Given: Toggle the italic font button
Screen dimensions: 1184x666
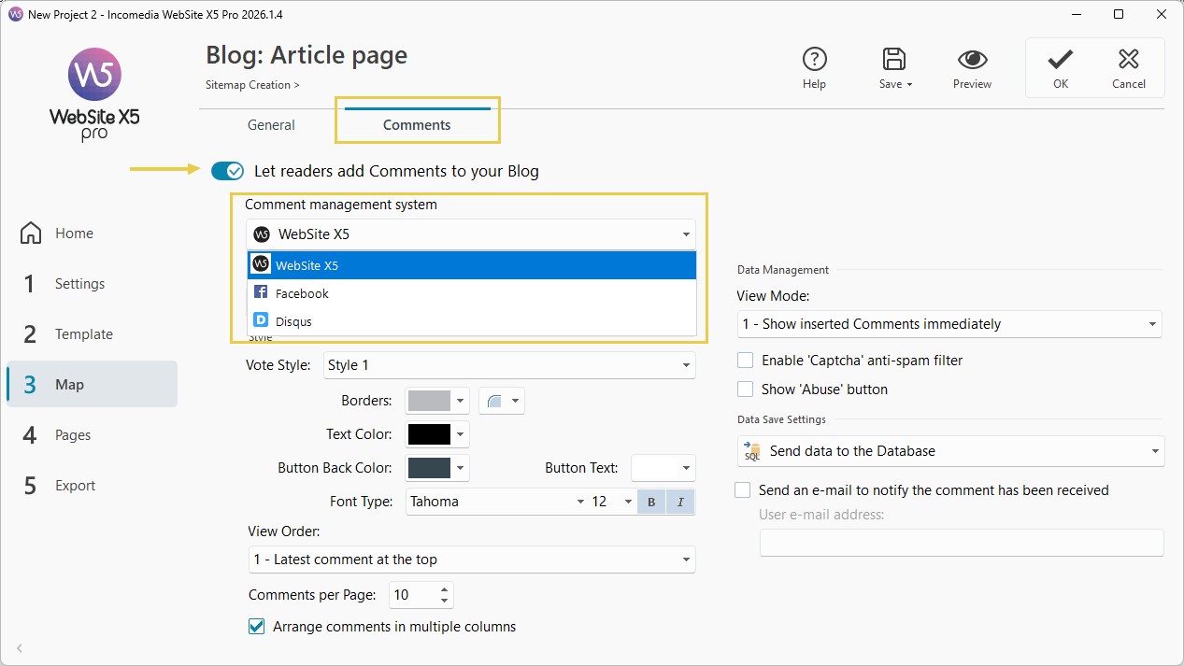Looking at the screenshot, I should pos(679,503).
